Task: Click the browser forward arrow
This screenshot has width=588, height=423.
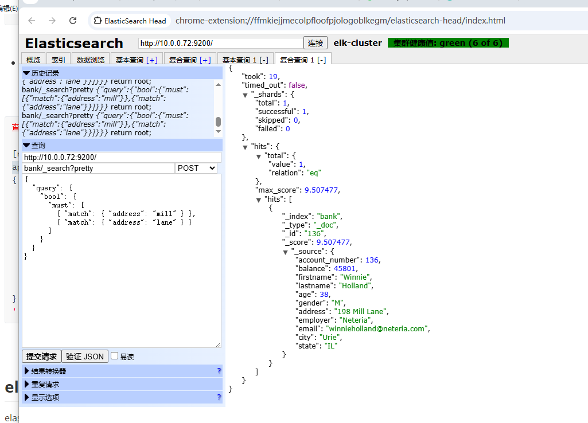Action: pos(52,21)
